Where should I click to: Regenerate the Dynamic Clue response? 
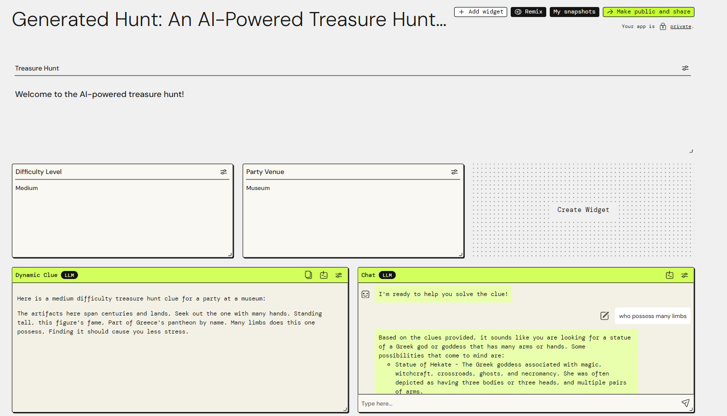(x=324, y=275)
